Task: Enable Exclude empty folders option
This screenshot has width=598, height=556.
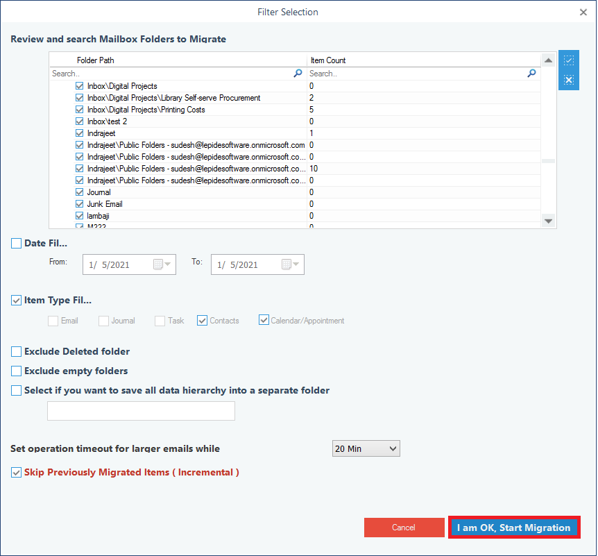Action: (x=16, y=371)
